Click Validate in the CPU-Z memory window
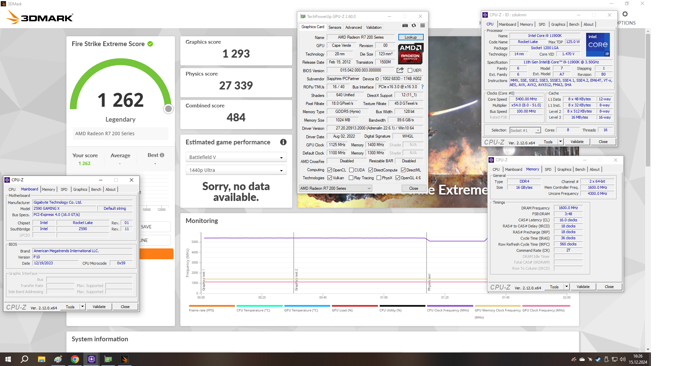 (583, 287)
